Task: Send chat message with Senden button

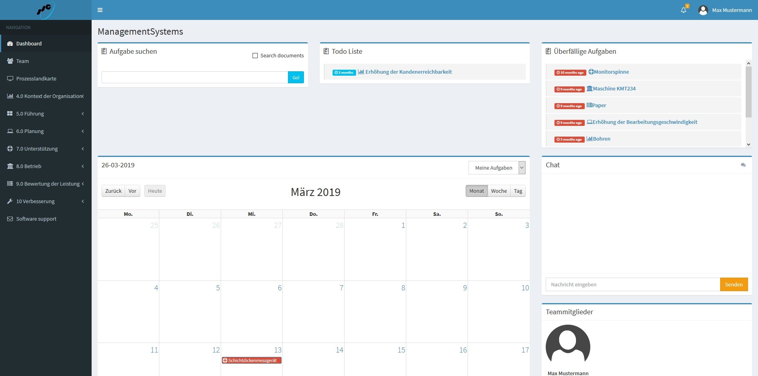Action: (734, 284)
